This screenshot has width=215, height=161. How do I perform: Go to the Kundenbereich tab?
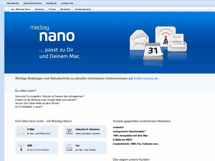83,9
